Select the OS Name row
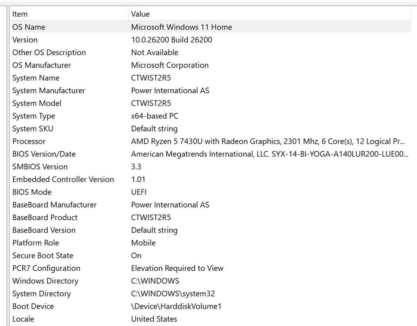Screen dimensions: 417x326 (x=29, y=27)
